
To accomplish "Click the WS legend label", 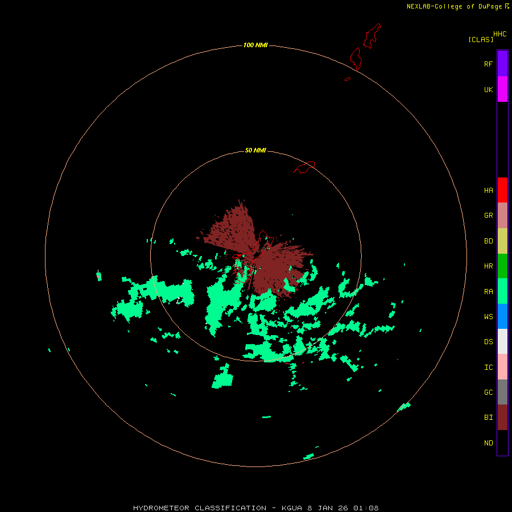I will tap(488, 316).
